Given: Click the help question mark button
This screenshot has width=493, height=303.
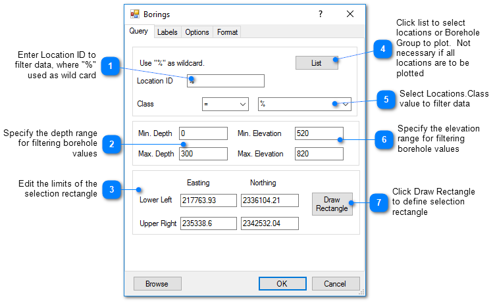Looking at the screenshot, I should [x=321, y=14].
